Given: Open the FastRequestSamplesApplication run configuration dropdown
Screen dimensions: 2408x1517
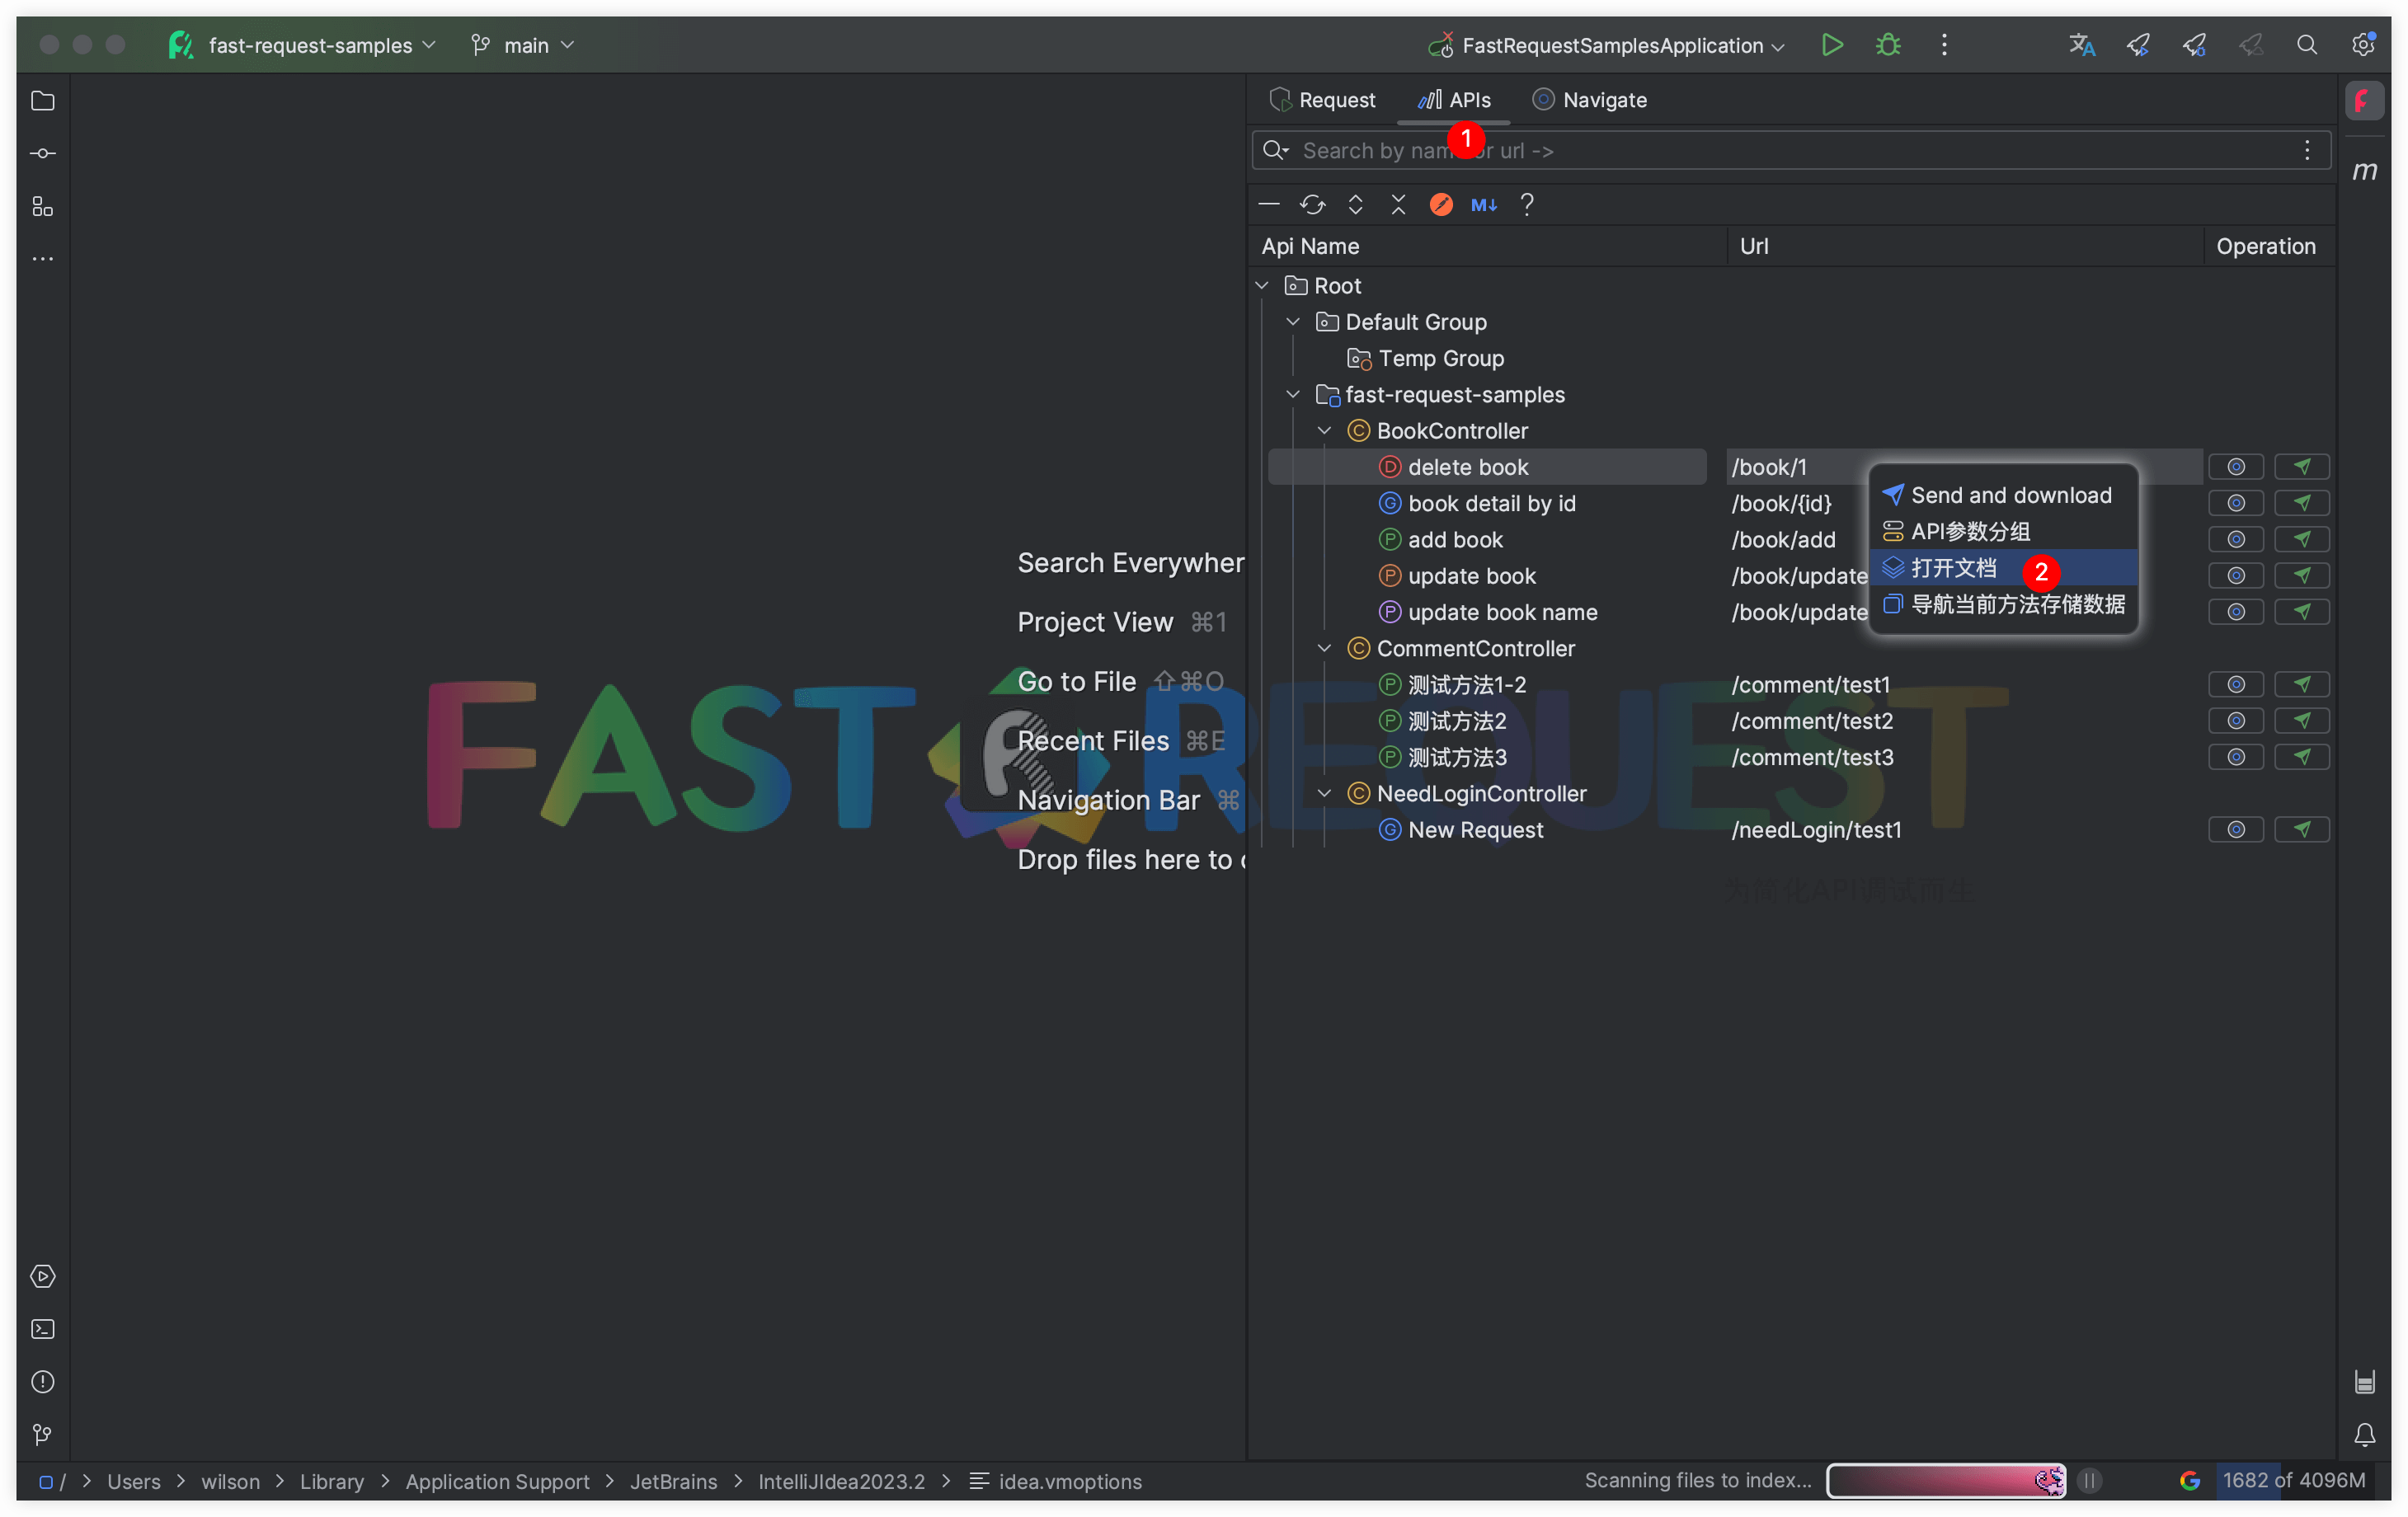Looking at the screenshot, I should pyautogui.click(x=1779, y=45).
